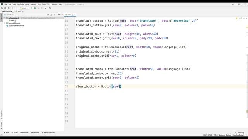Click the Search Everywhere magnifier icon

50,8
